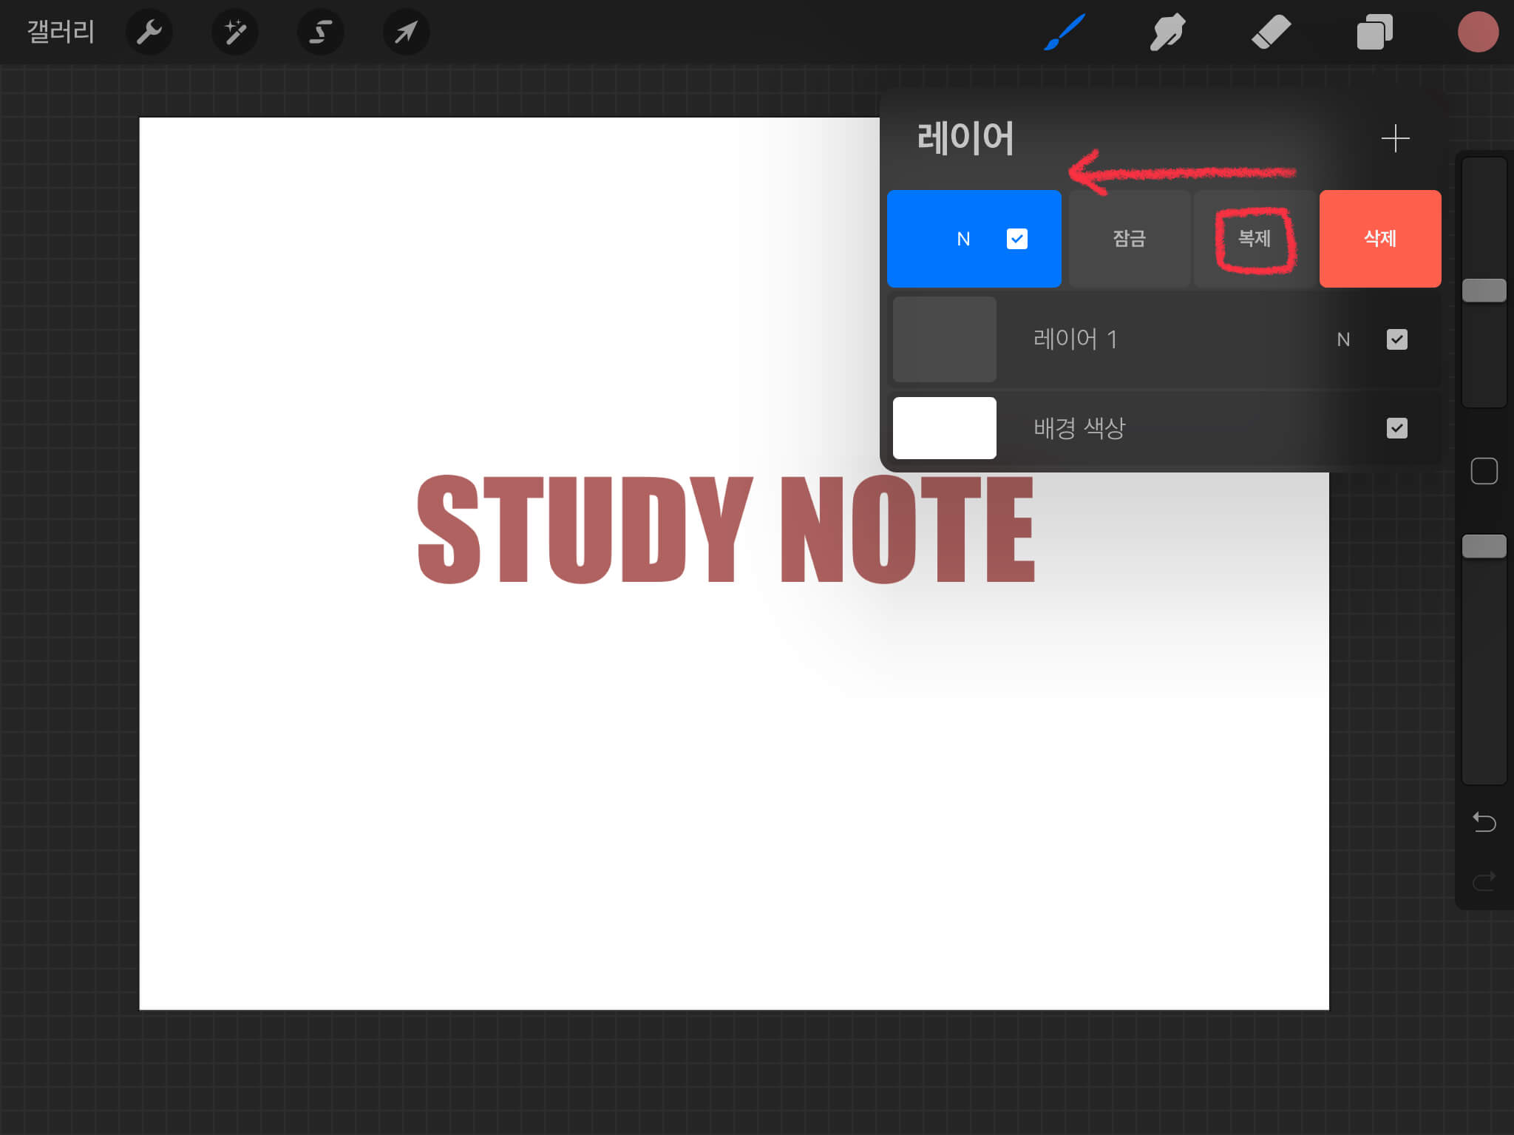
Task: Return to 갤러리 gallery
Action: coord(61,32)
